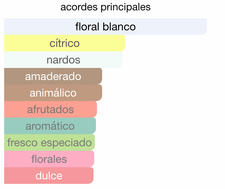
Task: Tap the 'animálico' text label
Action: point(53,93)
